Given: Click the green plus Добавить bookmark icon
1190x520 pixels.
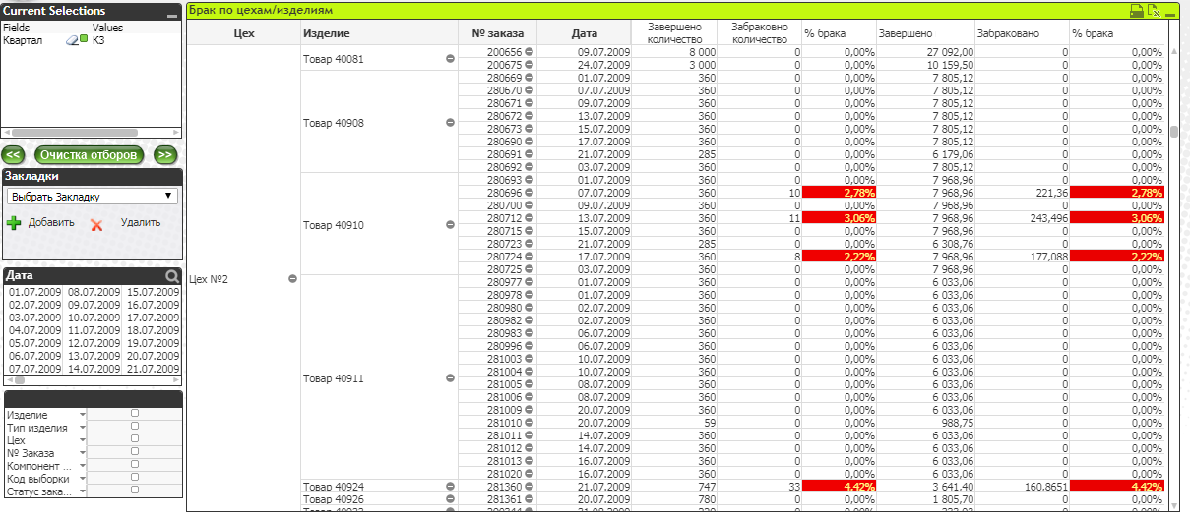Looking at the screenshot, I should click(14, 223).
